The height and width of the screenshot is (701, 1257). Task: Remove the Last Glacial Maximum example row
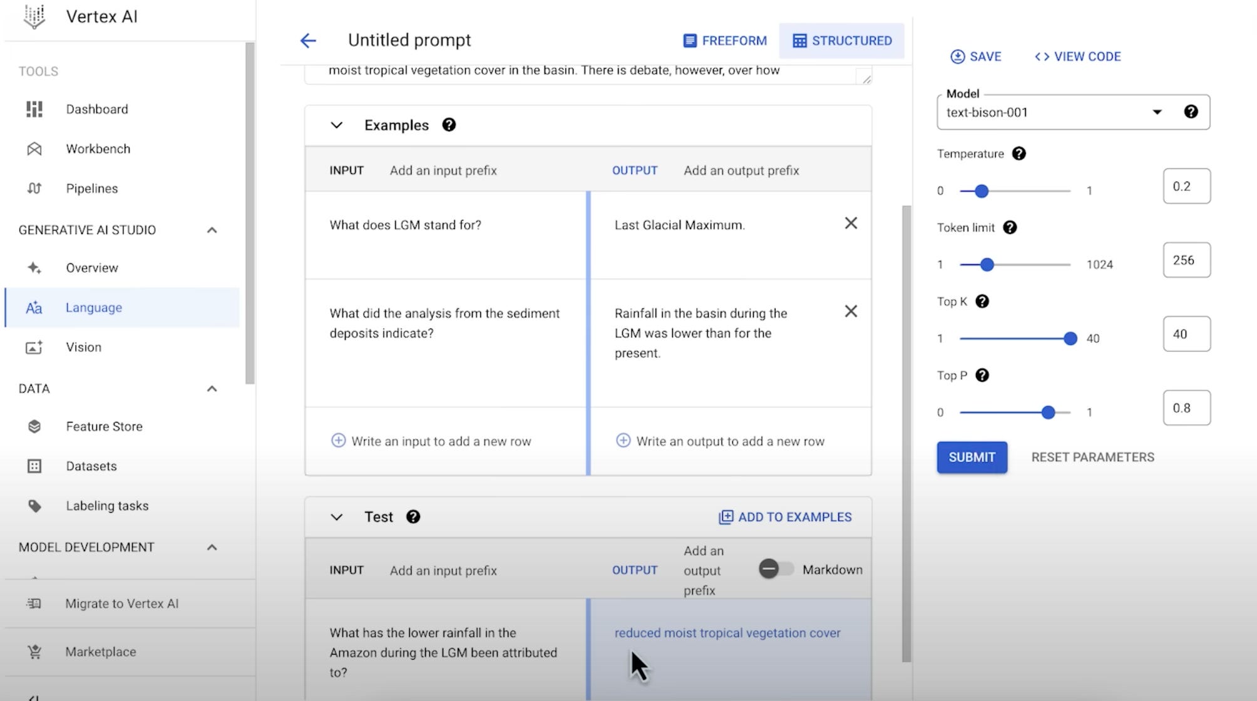pyautogui.click(x=851, y=223)
